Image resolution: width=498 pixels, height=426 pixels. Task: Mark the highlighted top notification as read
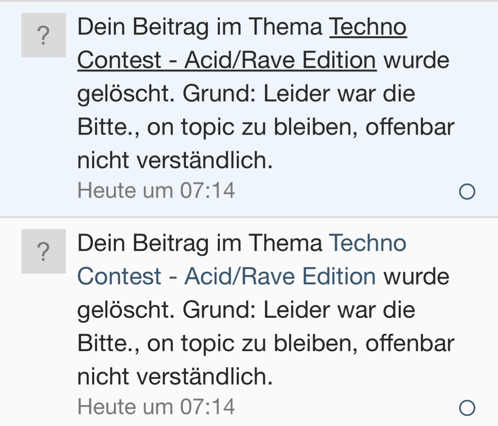pyautogui.click(x=467, y=191)
